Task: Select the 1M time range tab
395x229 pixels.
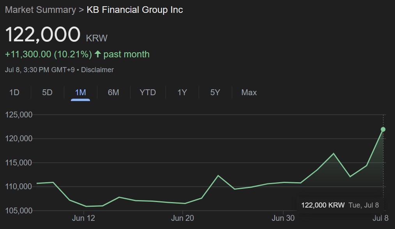Action: point(80,92)
